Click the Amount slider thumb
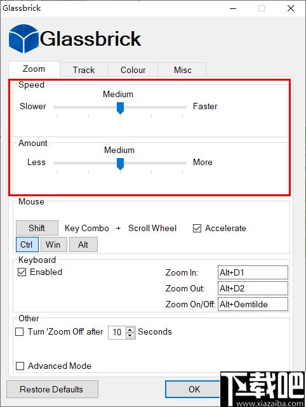Image resolution: width=306 pixels, height=407 pixels. (x=120, y=164)
